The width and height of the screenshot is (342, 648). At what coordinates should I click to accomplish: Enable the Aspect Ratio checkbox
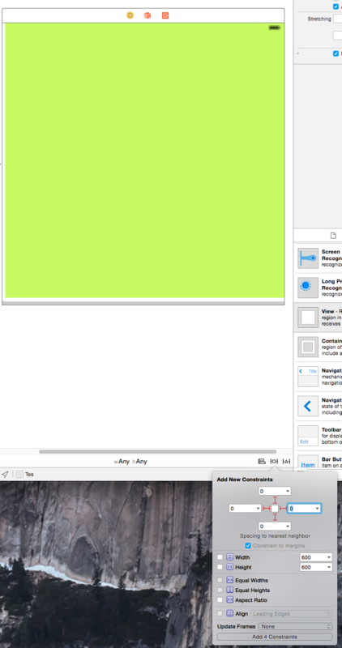(x=220, y=600)
